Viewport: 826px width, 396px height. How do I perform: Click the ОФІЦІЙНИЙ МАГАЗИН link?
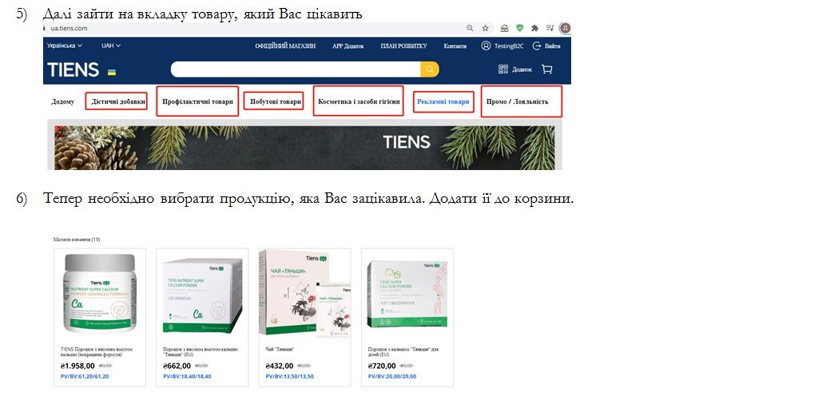point(285,46)
